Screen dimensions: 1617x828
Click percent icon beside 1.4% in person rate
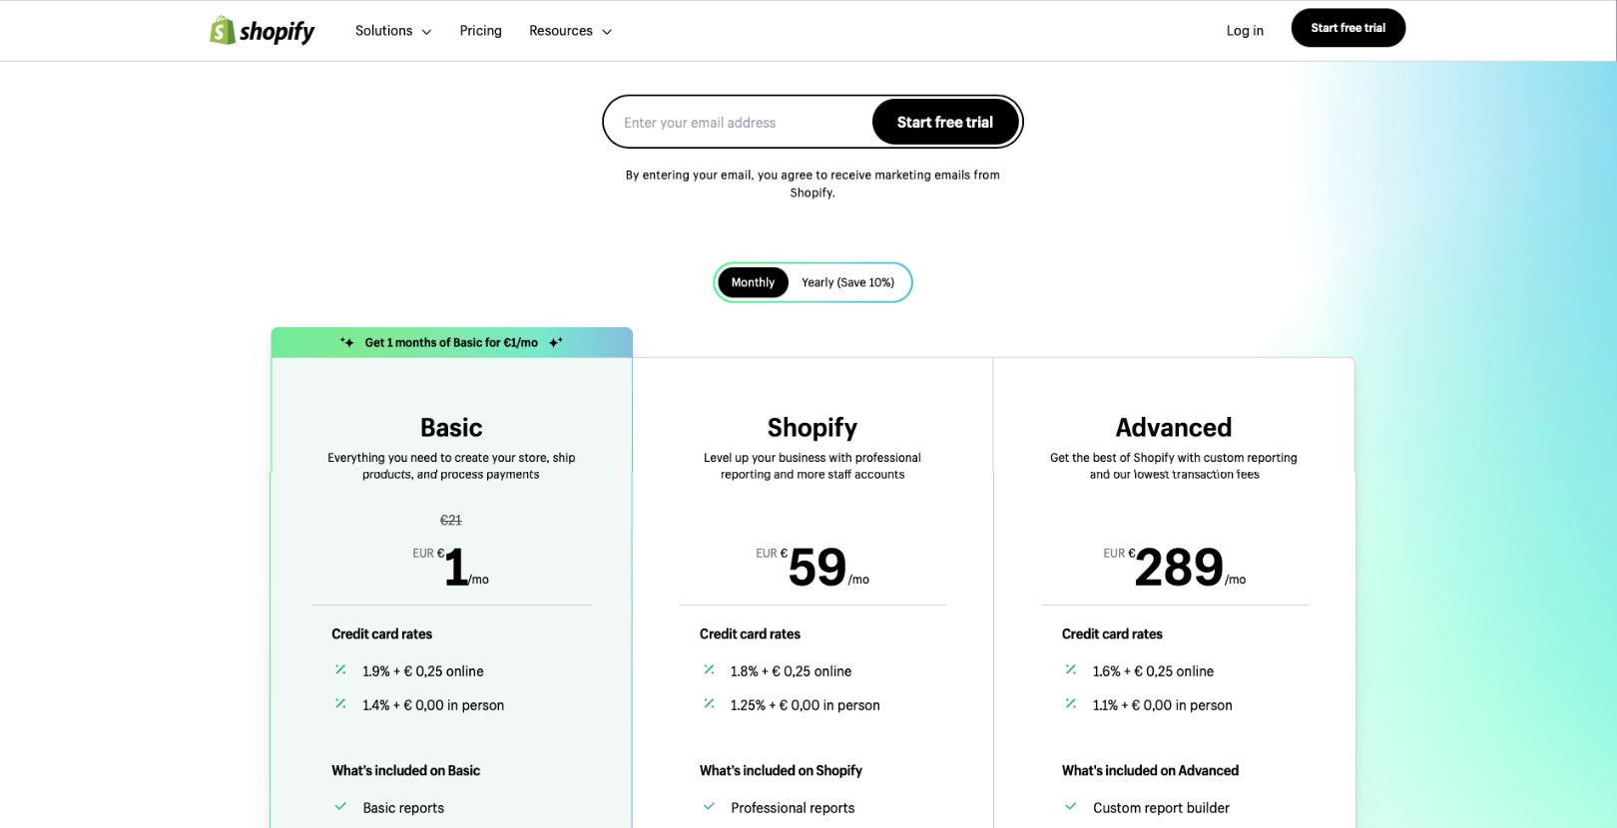point(340,704)
